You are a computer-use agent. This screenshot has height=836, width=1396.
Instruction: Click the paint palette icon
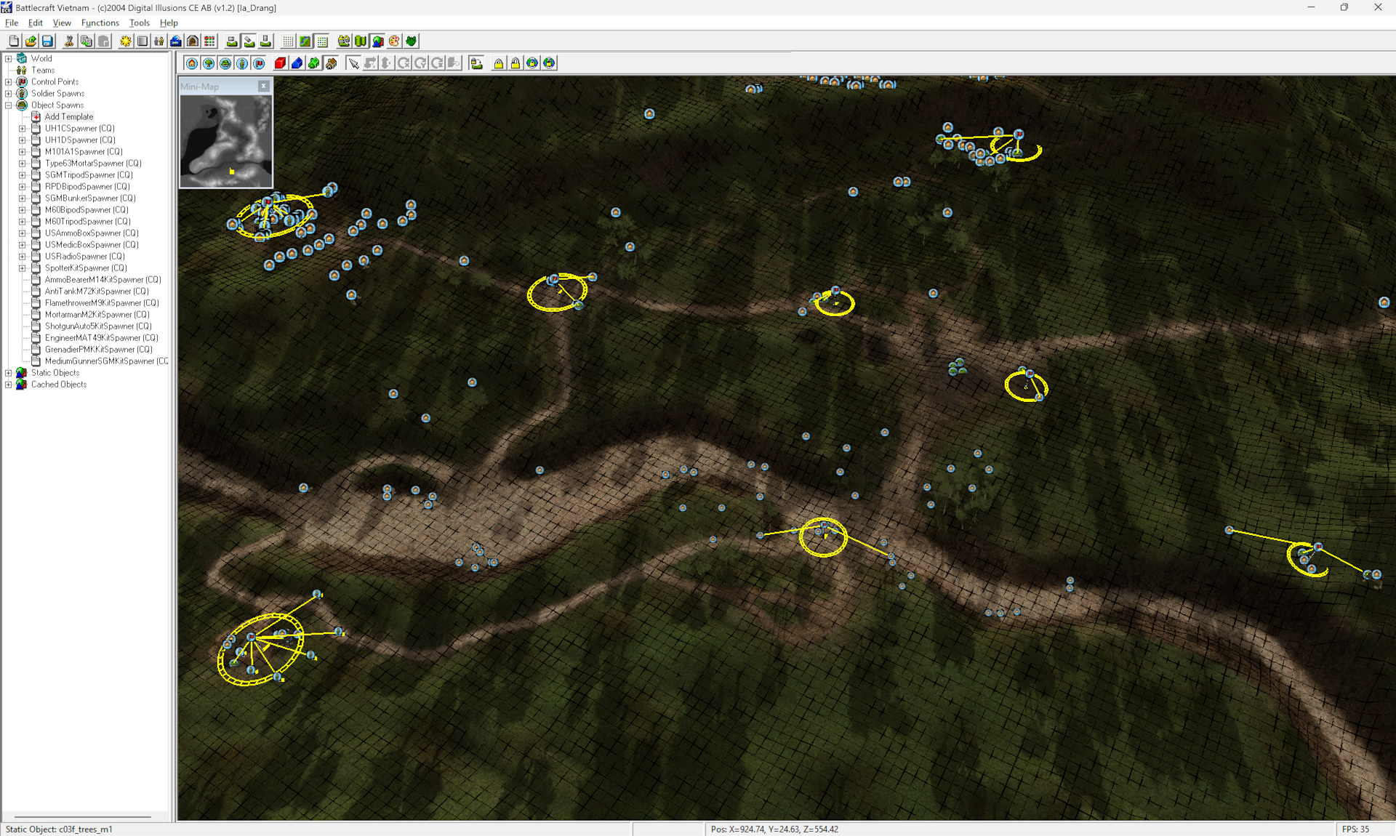tap(394, 41)
